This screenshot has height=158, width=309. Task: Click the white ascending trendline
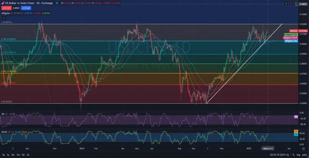click(x=244, y=64)
